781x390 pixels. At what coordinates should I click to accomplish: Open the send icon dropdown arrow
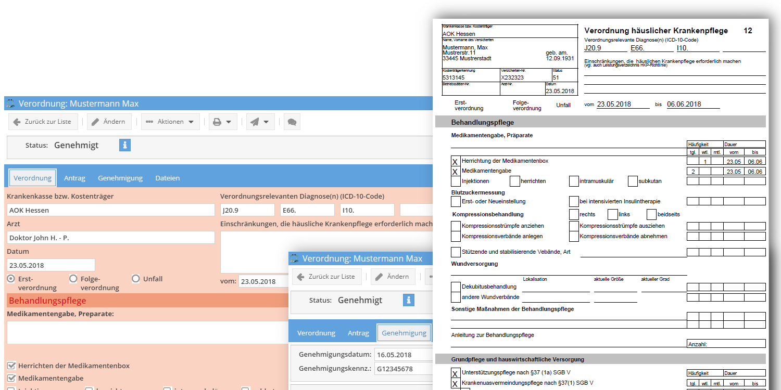point(266,121)
